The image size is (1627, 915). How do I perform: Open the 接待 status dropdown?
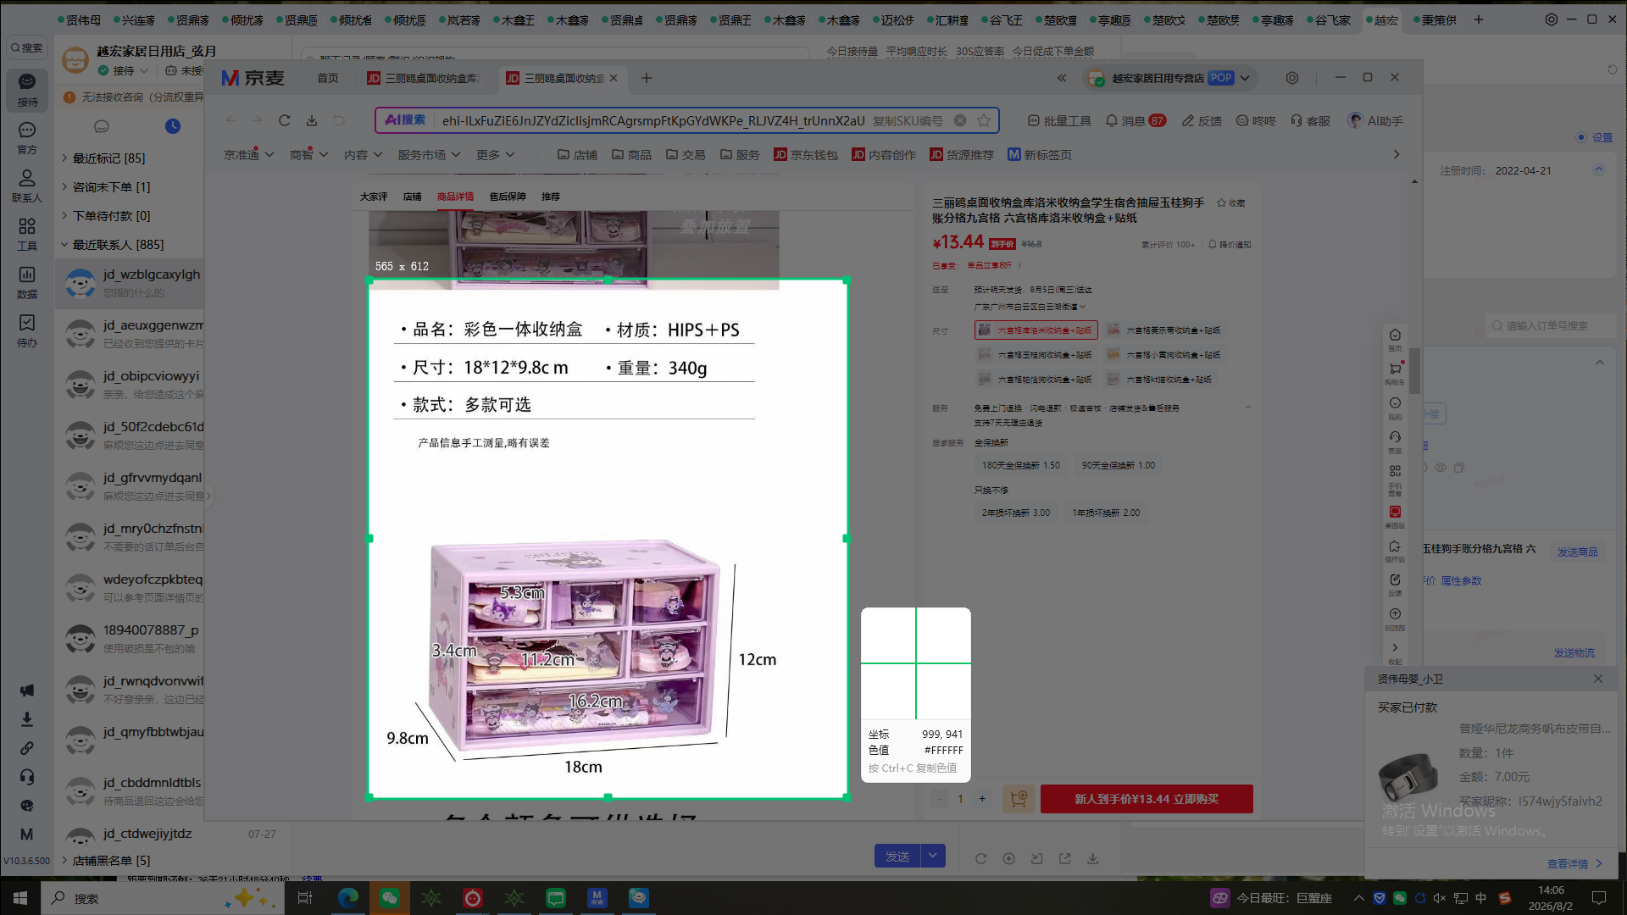point(124,70)
